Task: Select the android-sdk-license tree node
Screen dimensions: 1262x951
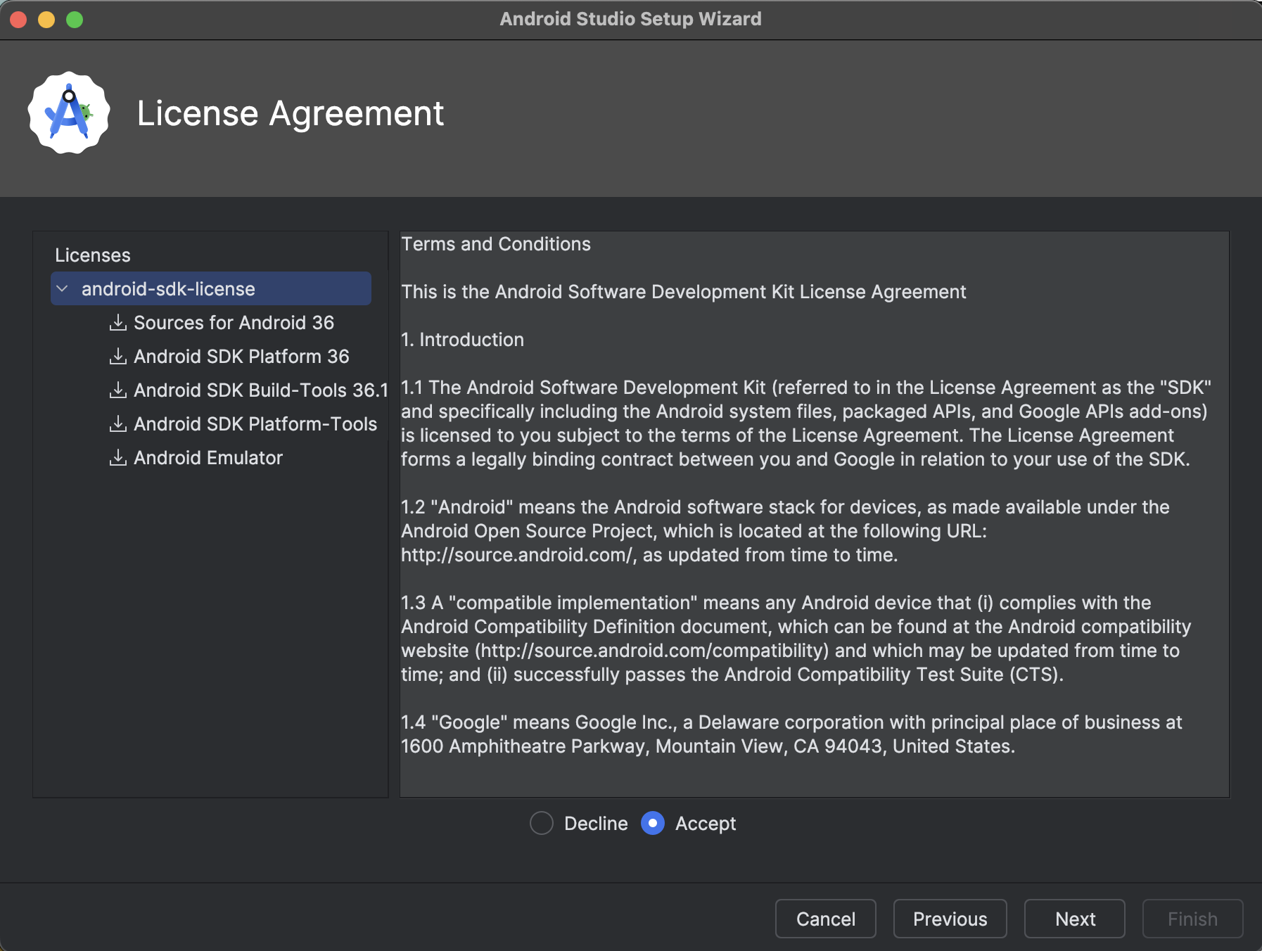Action: click(x=168, y=289)
